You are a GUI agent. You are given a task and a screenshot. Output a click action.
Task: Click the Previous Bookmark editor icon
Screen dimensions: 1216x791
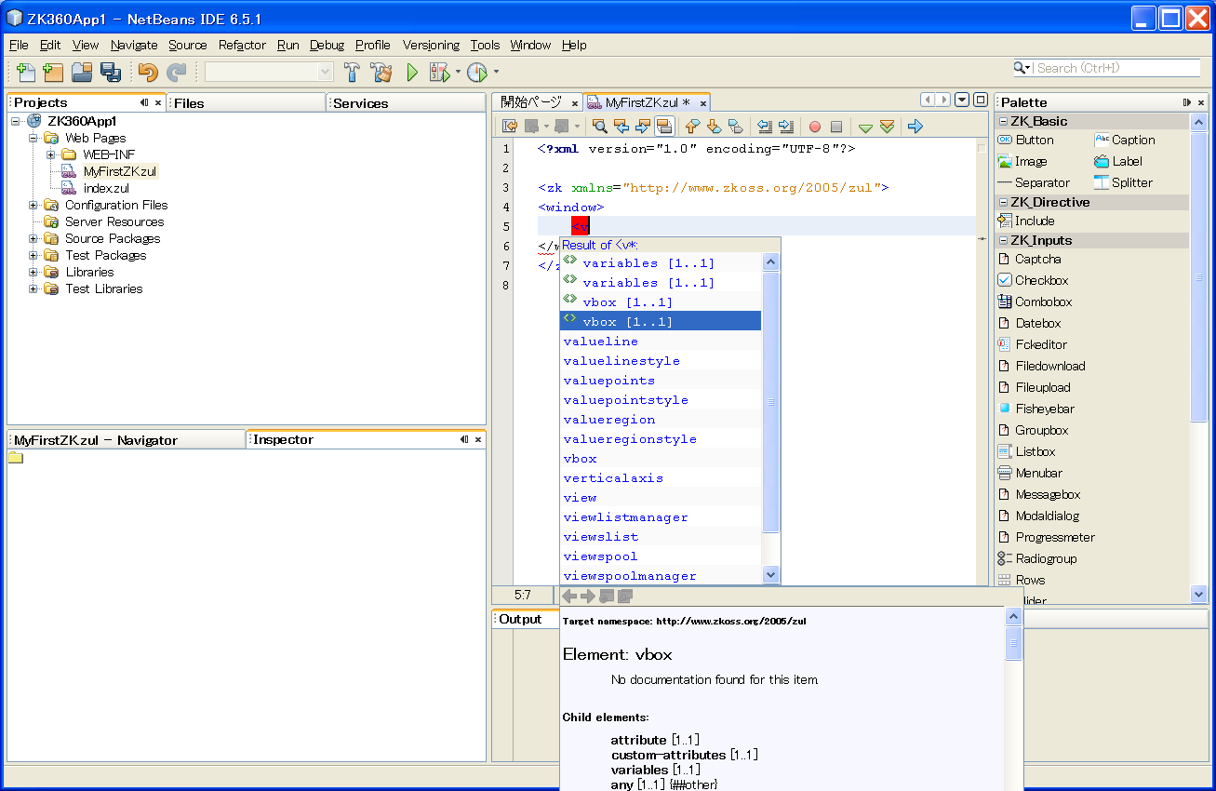point(692,127)
